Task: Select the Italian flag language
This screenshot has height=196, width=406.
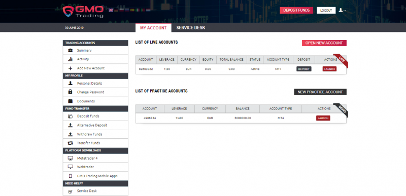Action: pos(138,10)
